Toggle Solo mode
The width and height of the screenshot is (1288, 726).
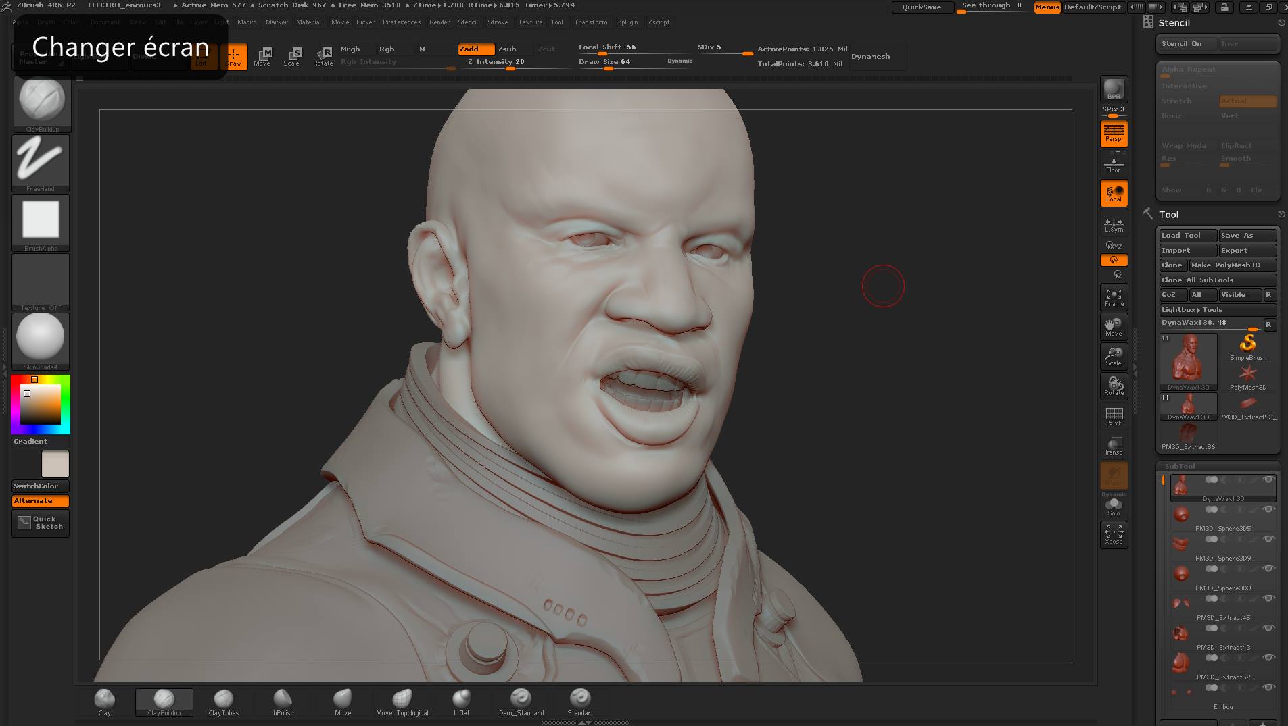pos(1114,507)
